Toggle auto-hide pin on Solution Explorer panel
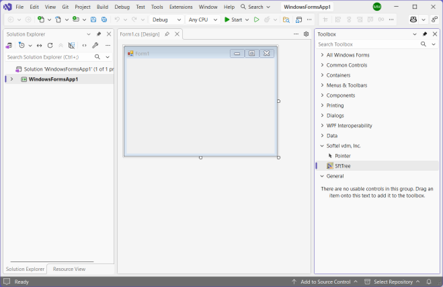Viewport: 443px width, 287px height. click(99, 34)
